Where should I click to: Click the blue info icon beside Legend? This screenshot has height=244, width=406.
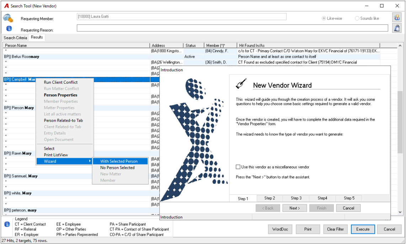(x=7, y=224)
